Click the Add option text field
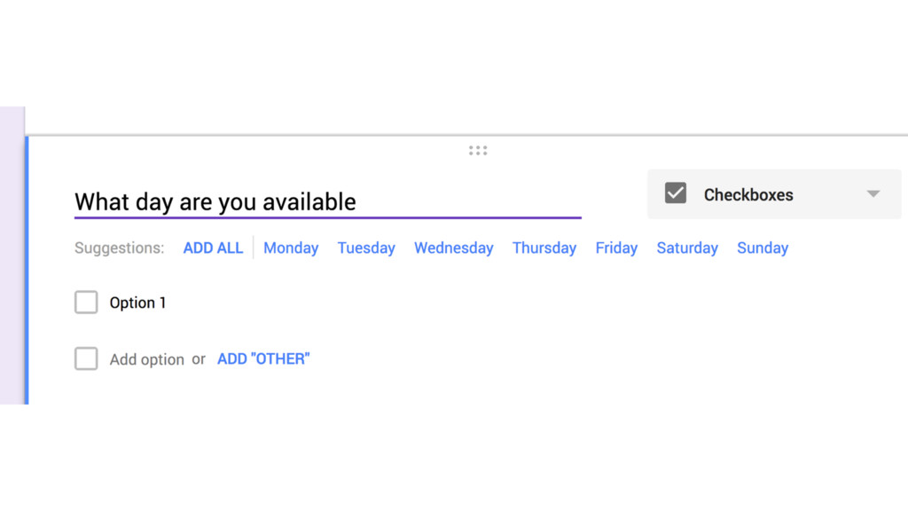 (146, 360)
